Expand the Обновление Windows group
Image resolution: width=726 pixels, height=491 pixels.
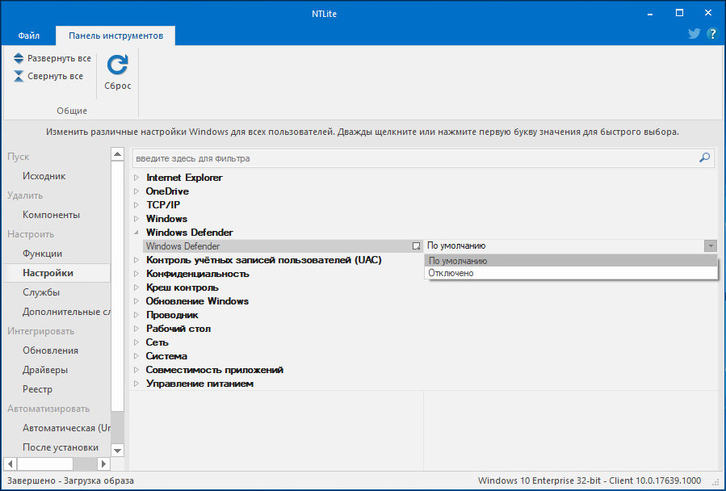(x=136, y=301)
